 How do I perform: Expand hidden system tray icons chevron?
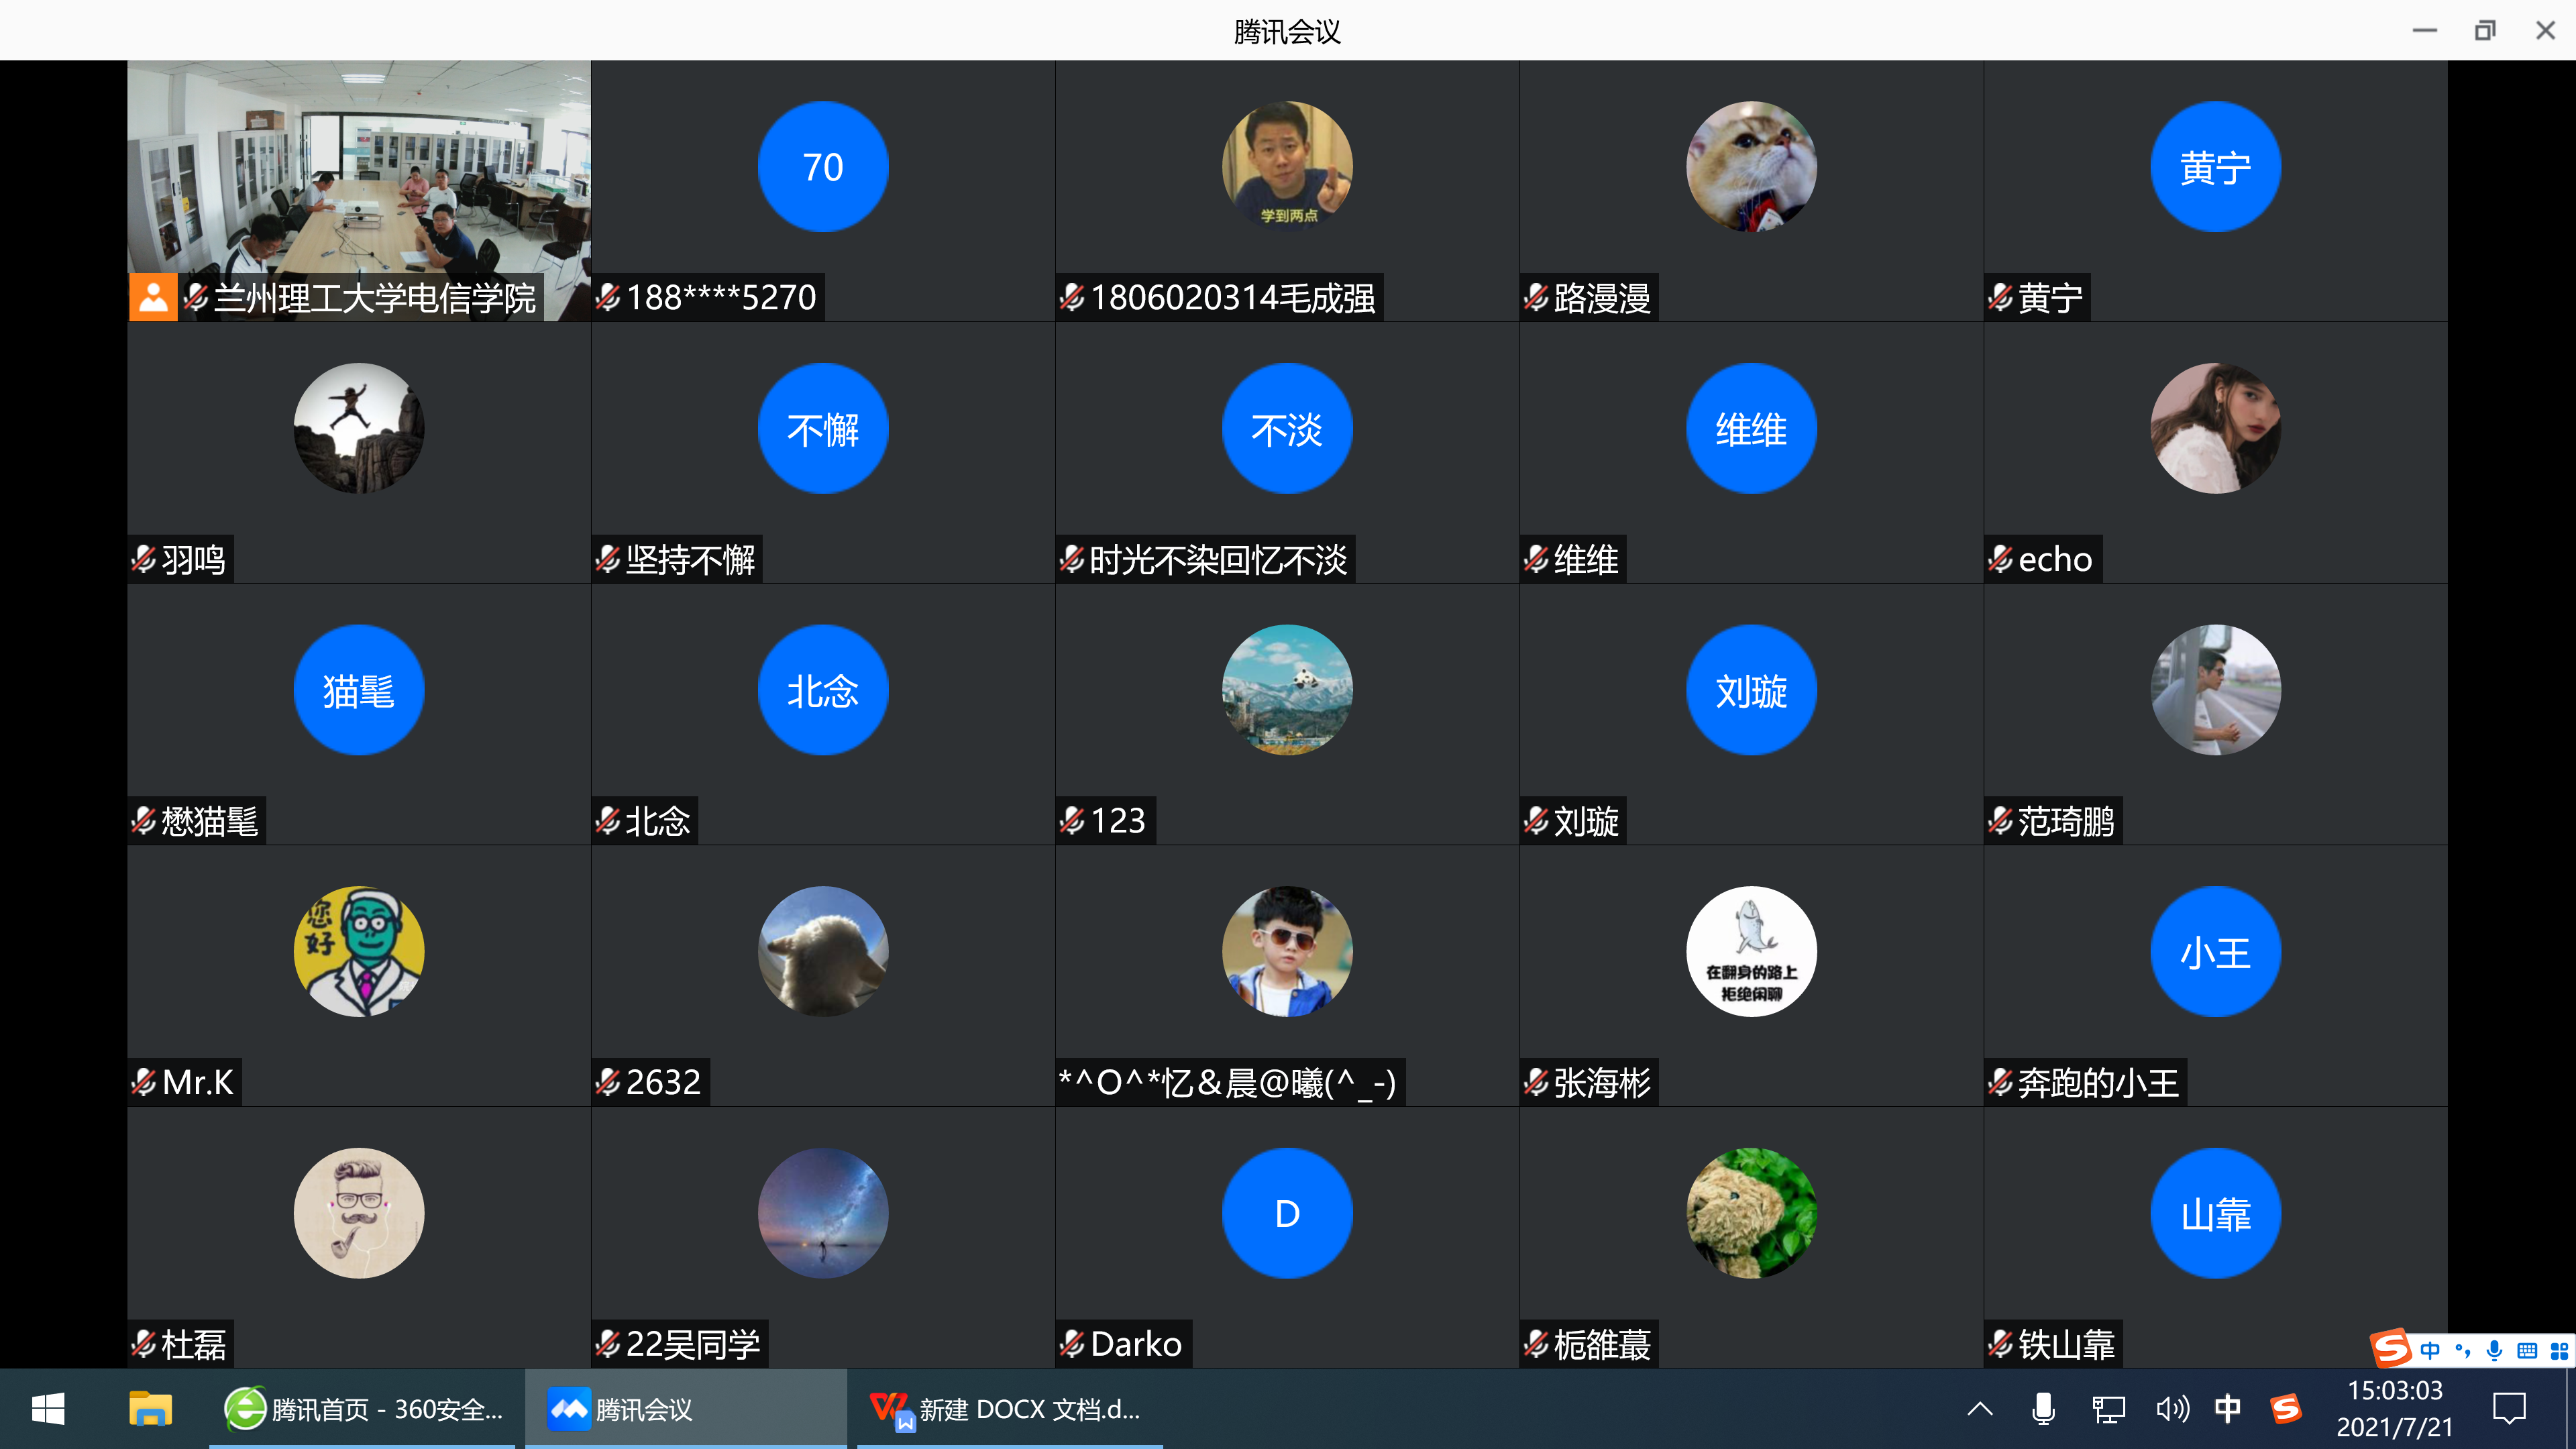point(1980,1409)
